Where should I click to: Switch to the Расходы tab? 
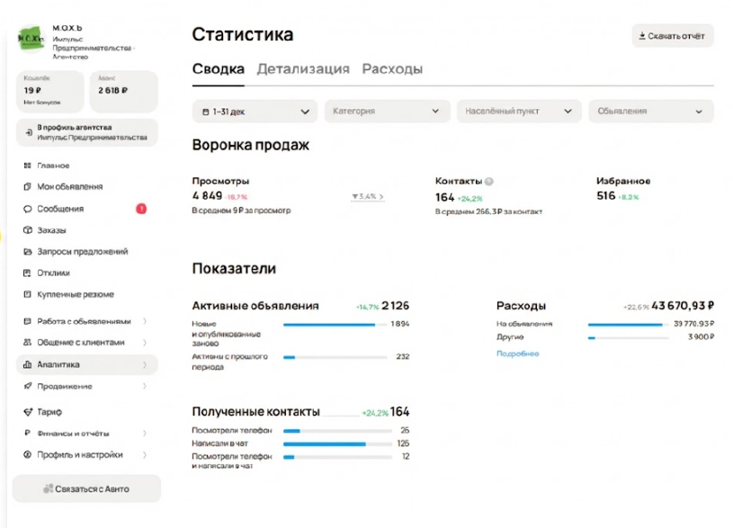tap(392, 69)
